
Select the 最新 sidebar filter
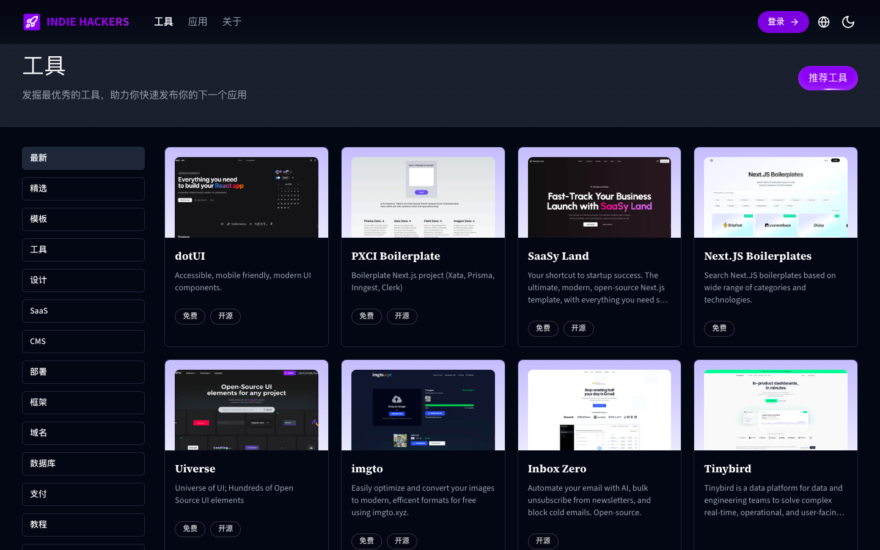83,158
